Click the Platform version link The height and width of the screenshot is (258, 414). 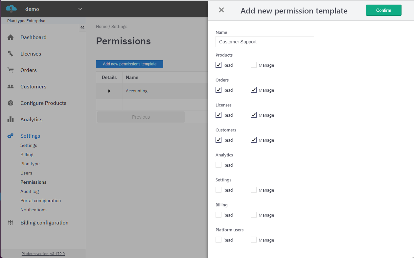pos(43,254)
